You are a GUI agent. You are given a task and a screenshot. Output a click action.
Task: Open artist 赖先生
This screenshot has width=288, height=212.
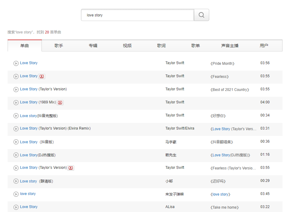coord(171,155)
